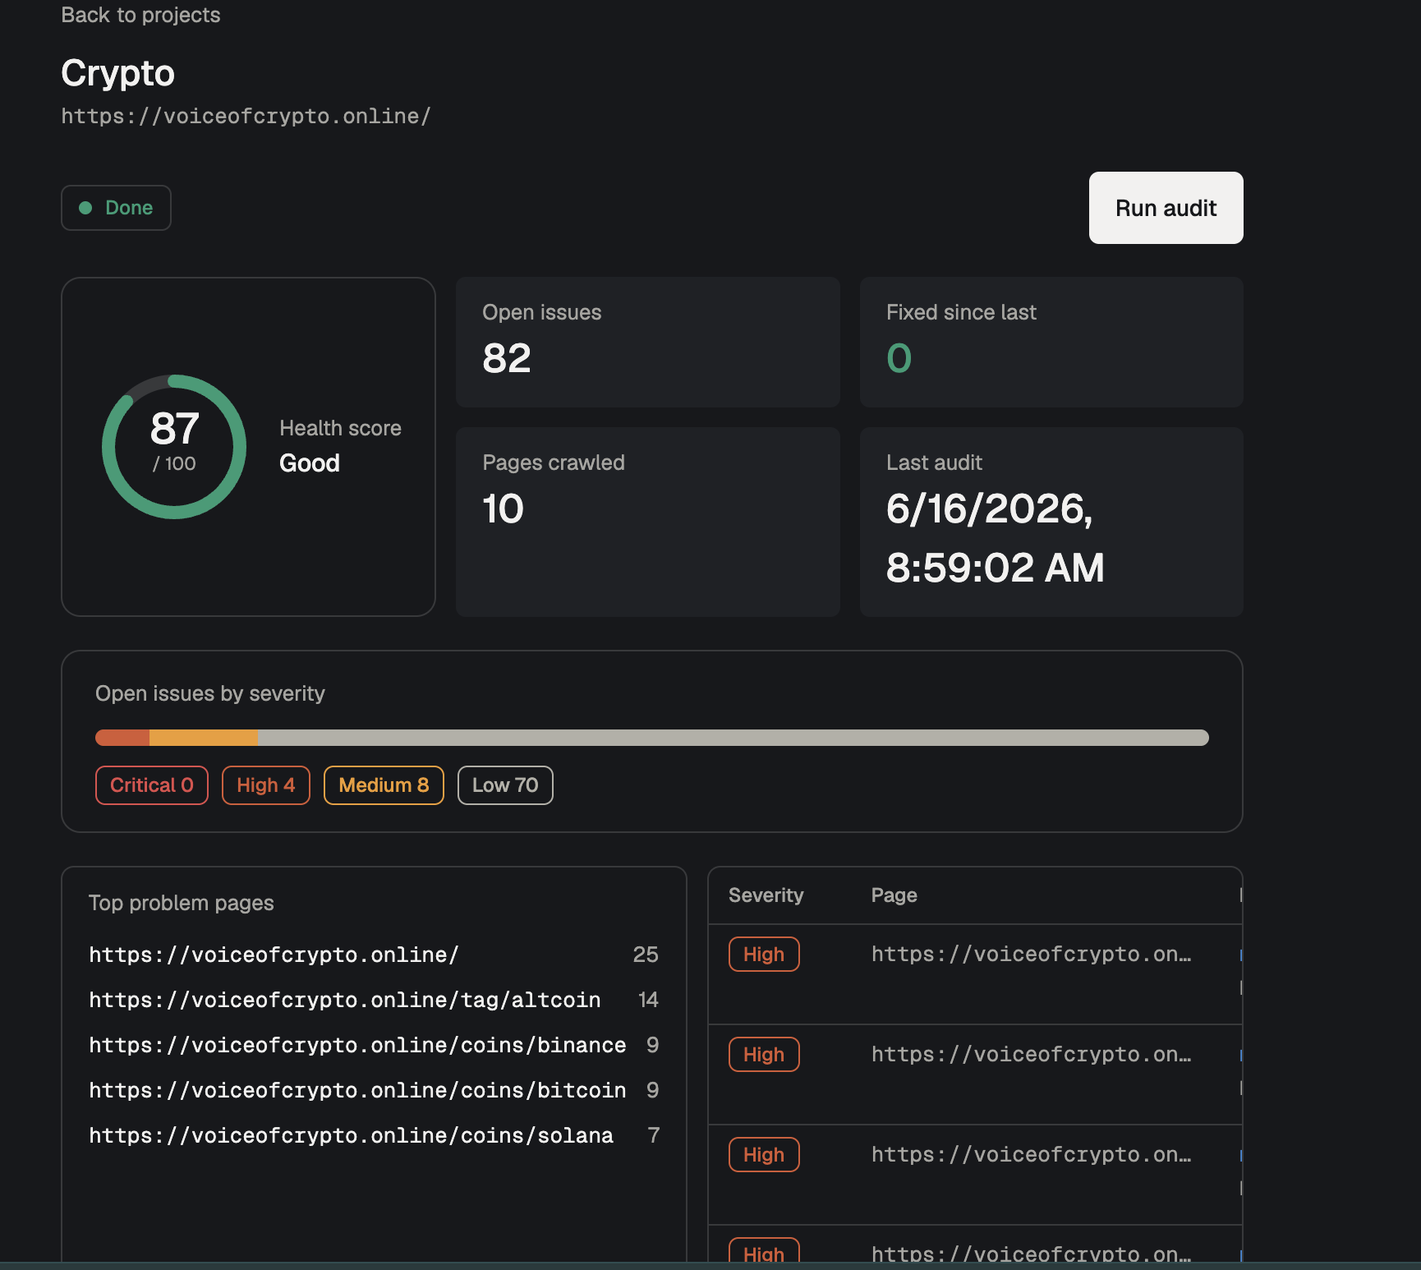The image size is (1421, 1270).
Task: Go back via Back to projects link
Action: click(140, 15)
